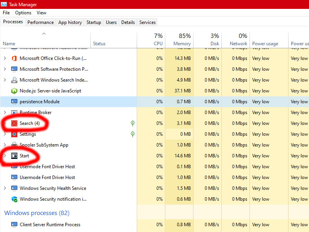Select the Search (4) process name

(30, 123)
